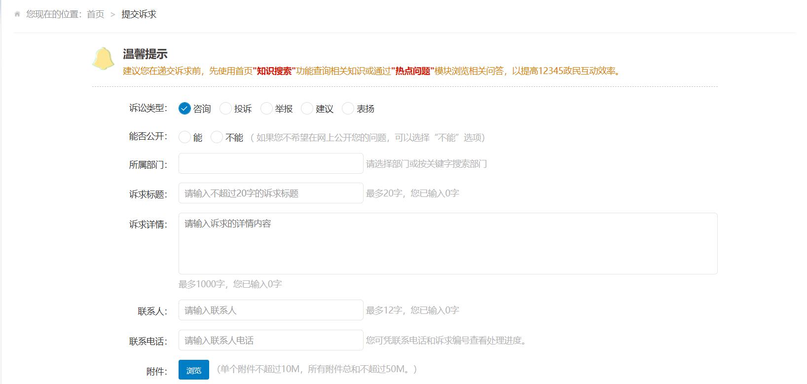
Task: Click the 联系电话 phone field
Action: tap(270, 340)
